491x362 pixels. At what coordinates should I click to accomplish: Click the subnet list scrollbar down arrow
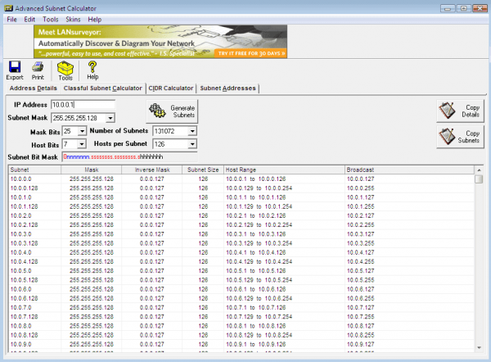479,354
